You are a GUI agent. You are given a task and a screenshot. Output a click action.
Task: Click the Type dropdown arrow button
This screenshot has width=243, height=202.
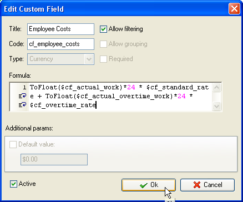[x=89, y=59]
